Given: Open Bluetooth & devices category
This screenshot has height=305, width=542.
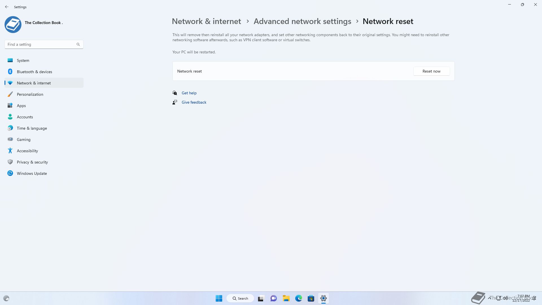Looking at the screenshot, I should pyautogui.click(x=44, y=72).
